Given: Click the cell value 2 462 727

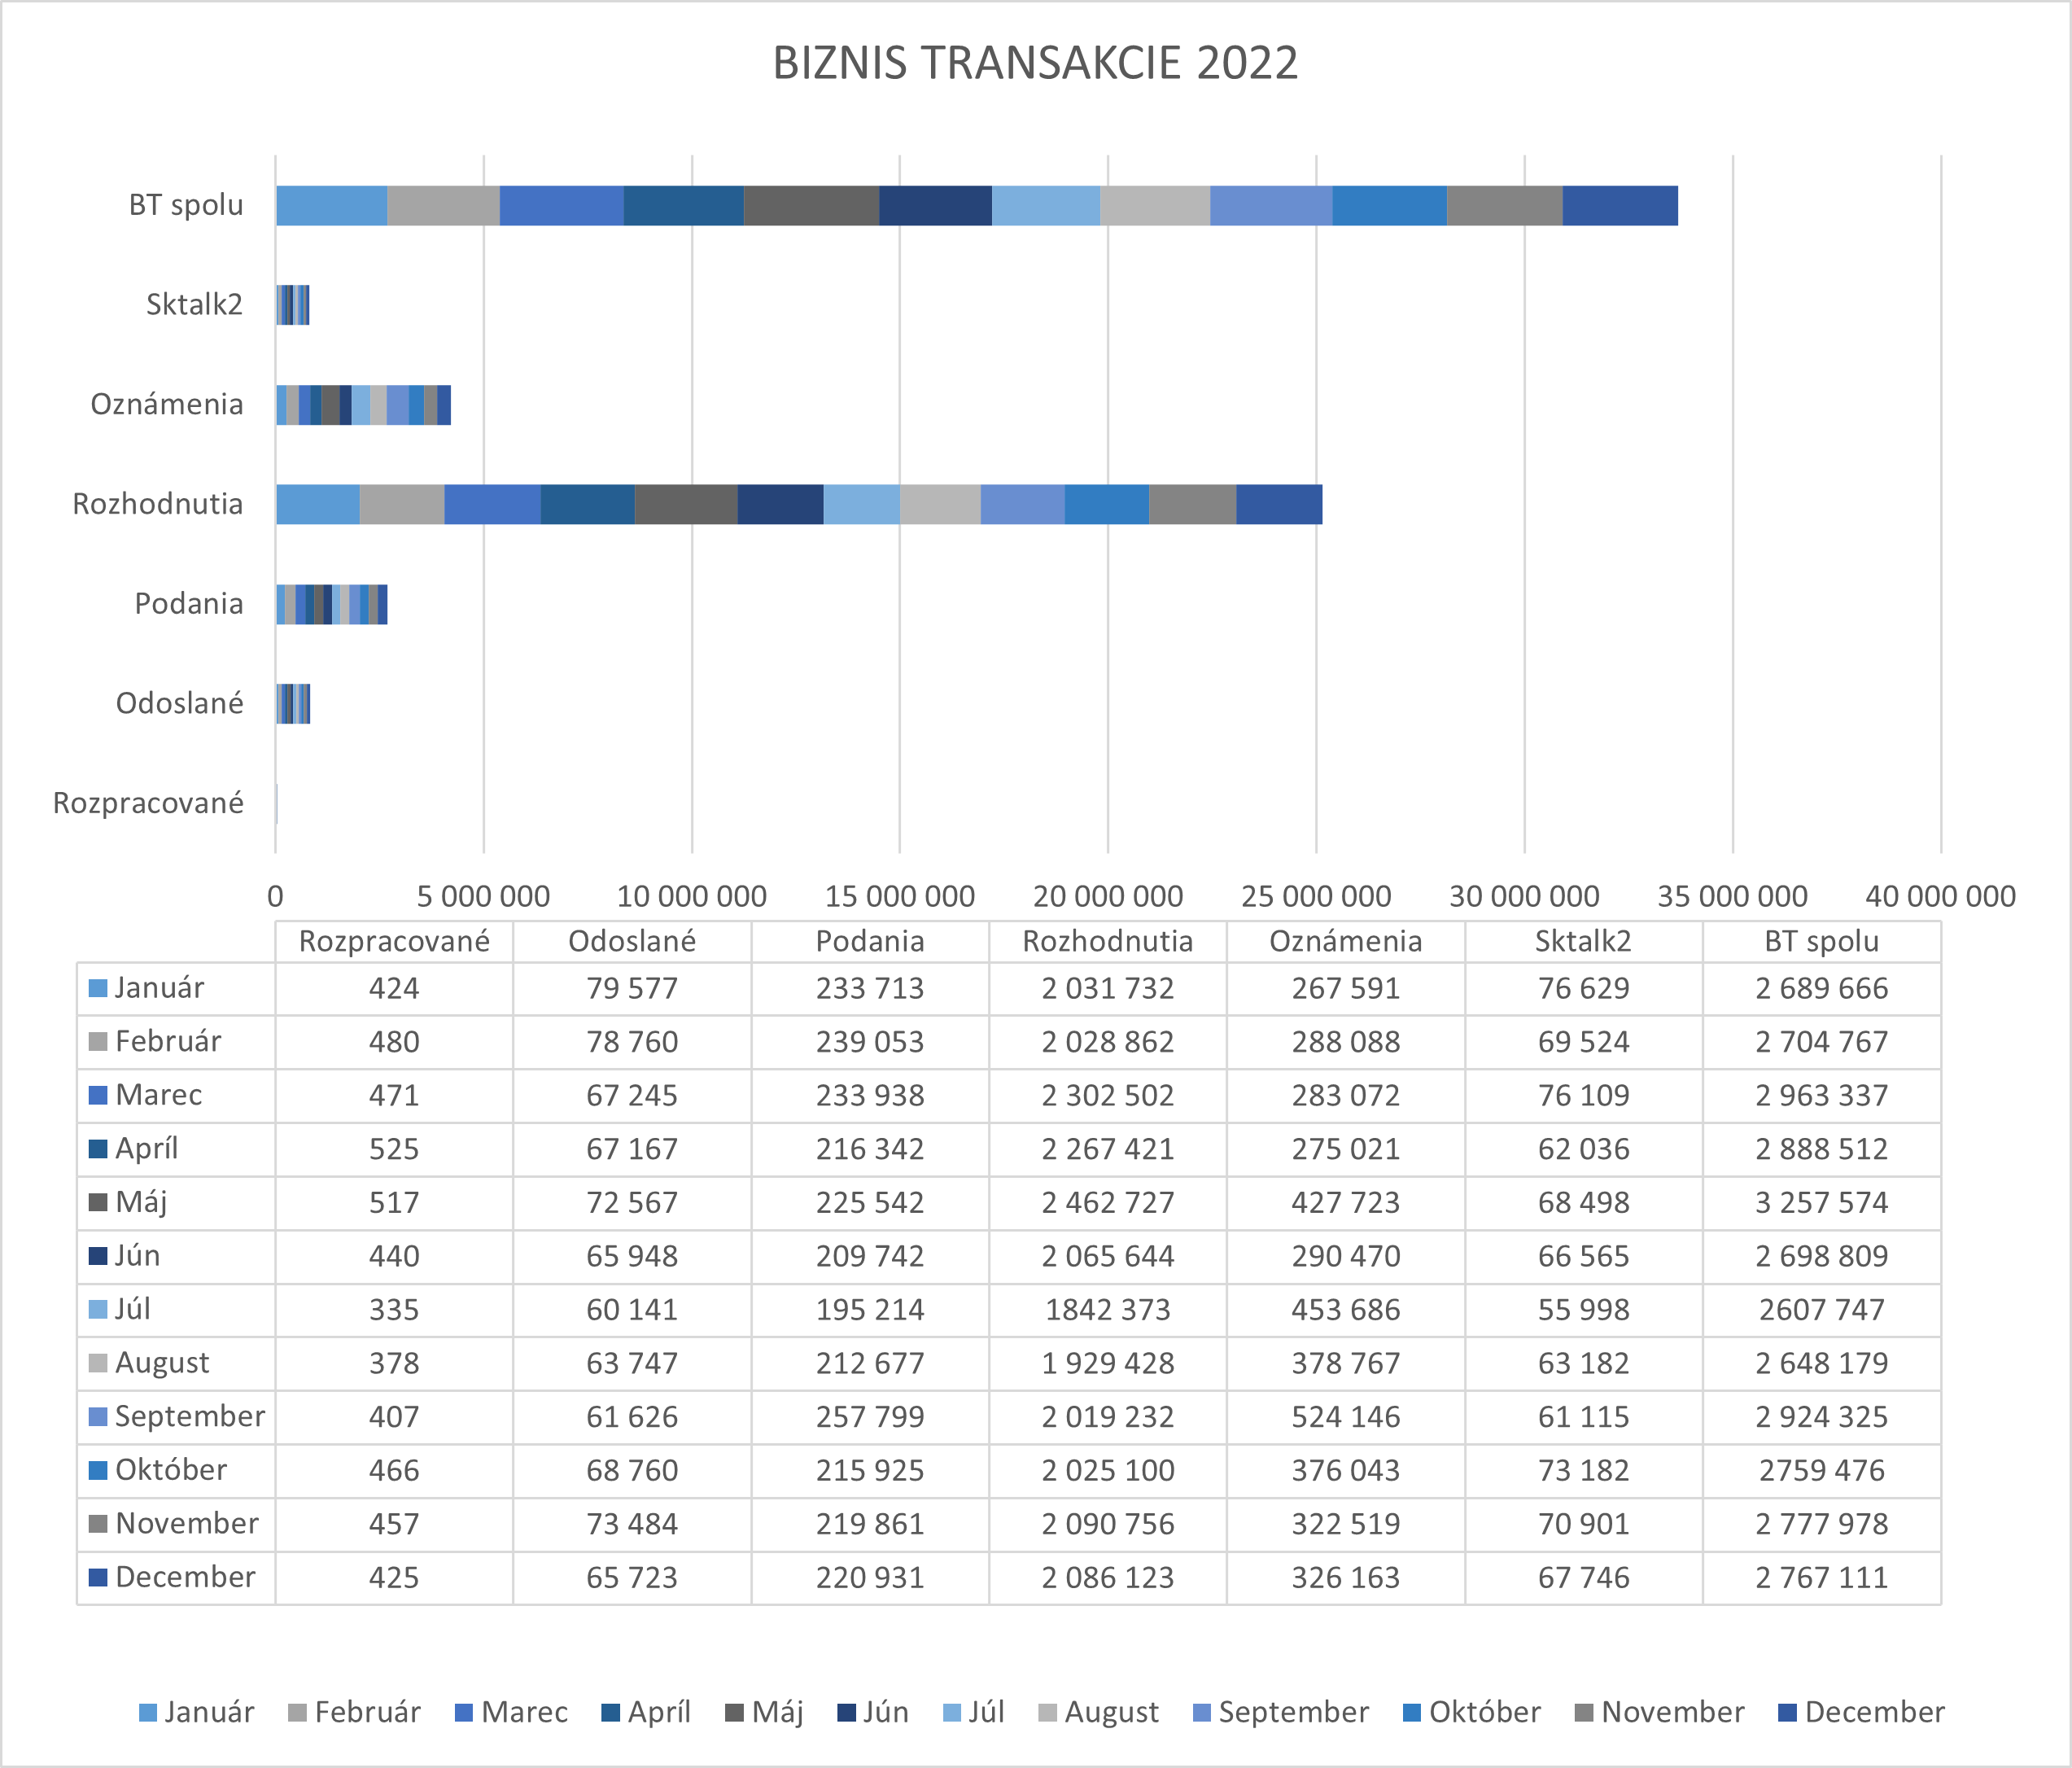Looking at the screenshot, I should pos(1108,1203).
